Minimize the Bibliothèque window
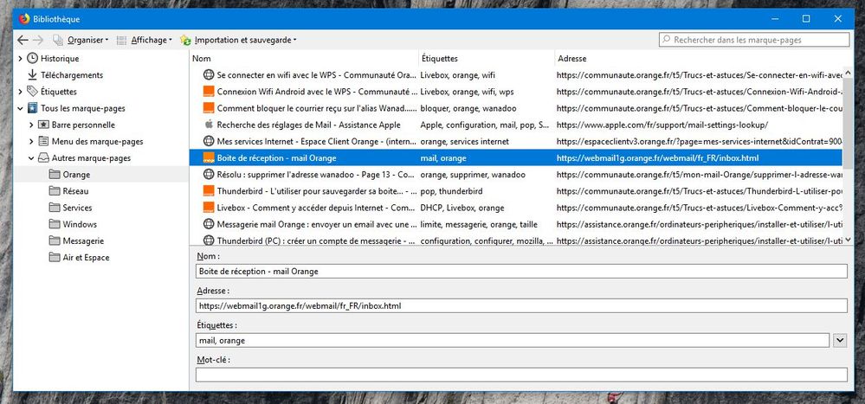The image size is (865, 404). coord(775,19)
